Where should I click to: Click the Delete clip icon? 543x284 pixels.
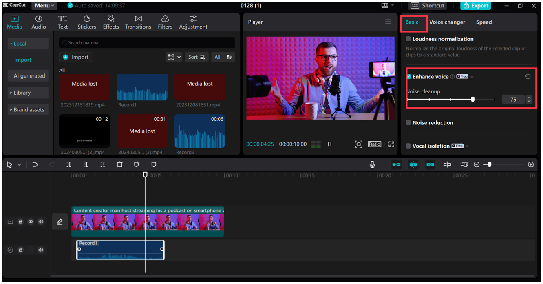119,164
